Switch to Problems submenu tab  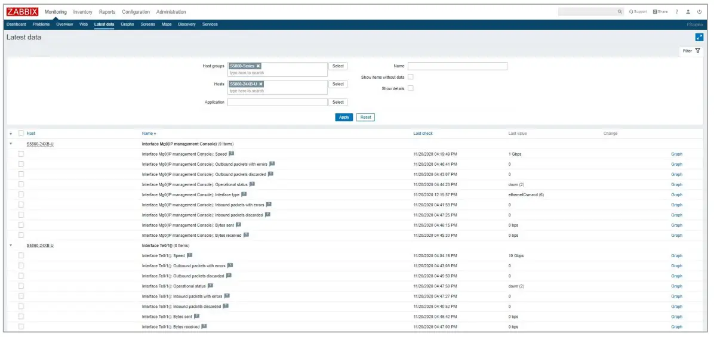pyautogui.click(x=41, y=24)
